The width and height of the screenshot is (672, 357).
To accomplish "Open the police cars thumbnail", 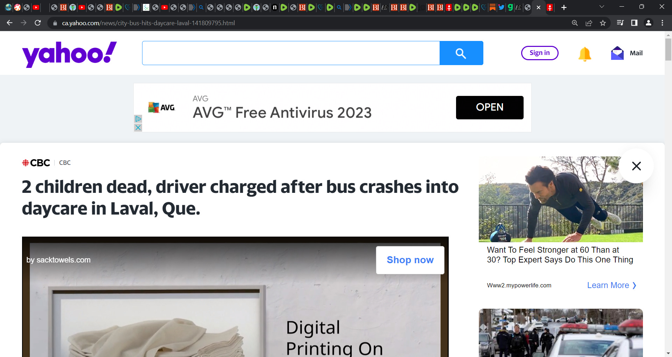I will pyautogui.click(x=561, y=333).
